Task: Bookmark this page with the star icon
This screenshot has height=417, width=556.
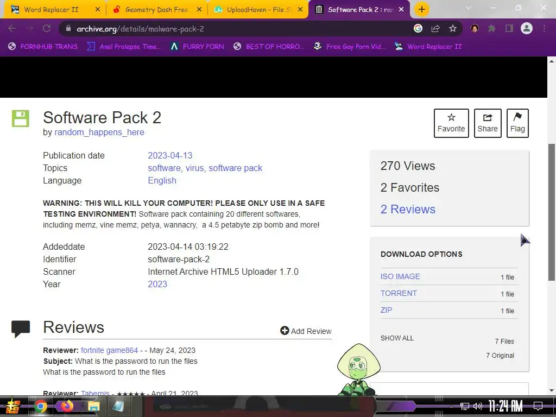Action: 453,28
